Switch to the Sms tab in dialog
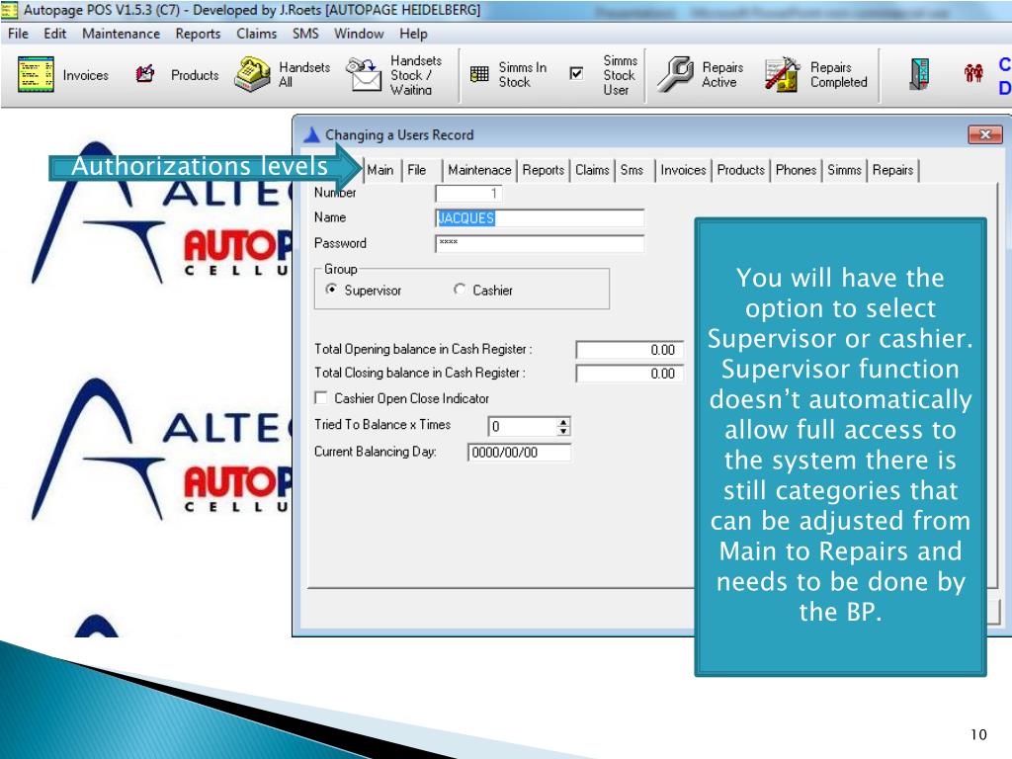This screenshot has width=1012, height=759. click(632, 170)
